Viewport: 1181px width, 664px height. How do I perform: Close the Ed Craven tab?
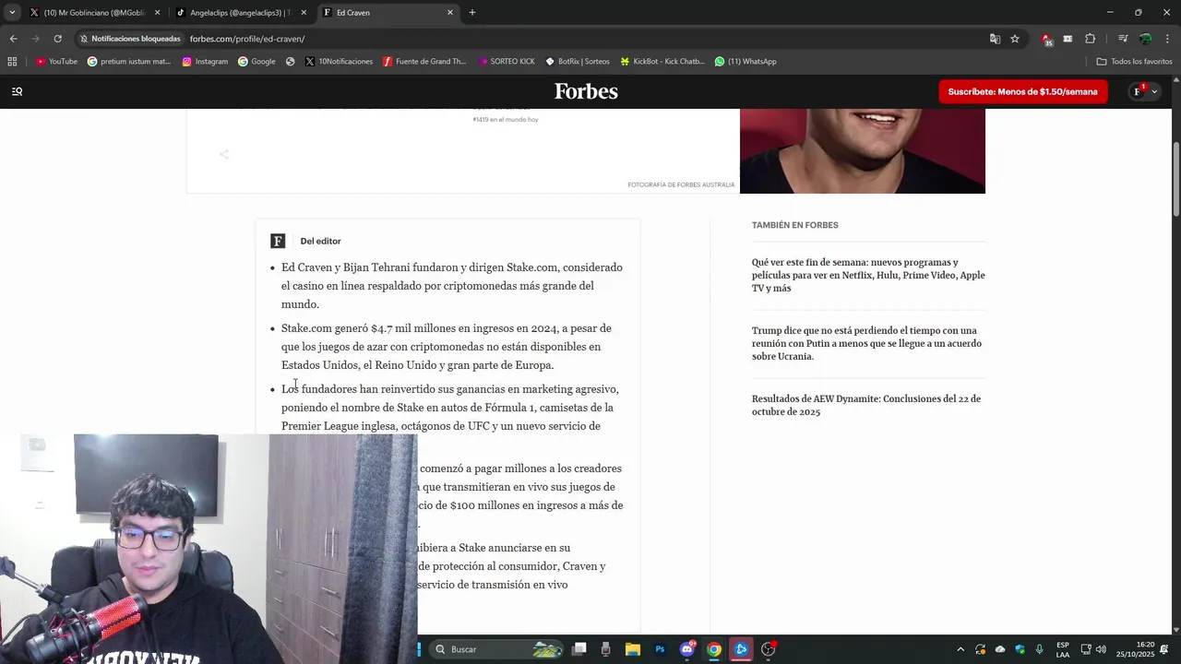tap(450, 13)
